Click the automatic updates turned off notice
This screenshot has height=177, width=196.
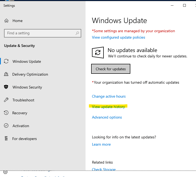[135, 82]
